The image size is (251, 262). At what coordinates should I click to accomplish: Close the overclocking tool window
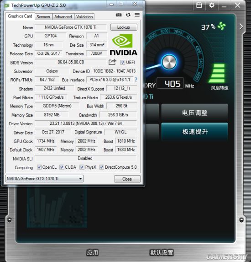pyautogui.click(x=237, y=5)
